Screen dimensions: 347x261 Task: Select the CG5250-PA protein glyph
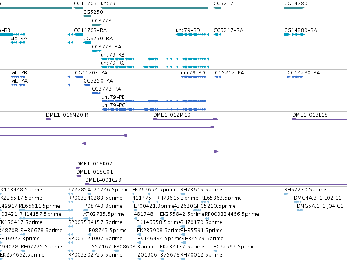tap(87, 85)
